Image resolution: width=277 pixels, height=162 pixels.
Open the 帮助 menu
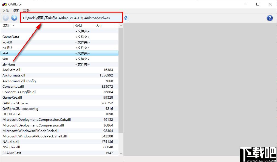tap(26, 11)
